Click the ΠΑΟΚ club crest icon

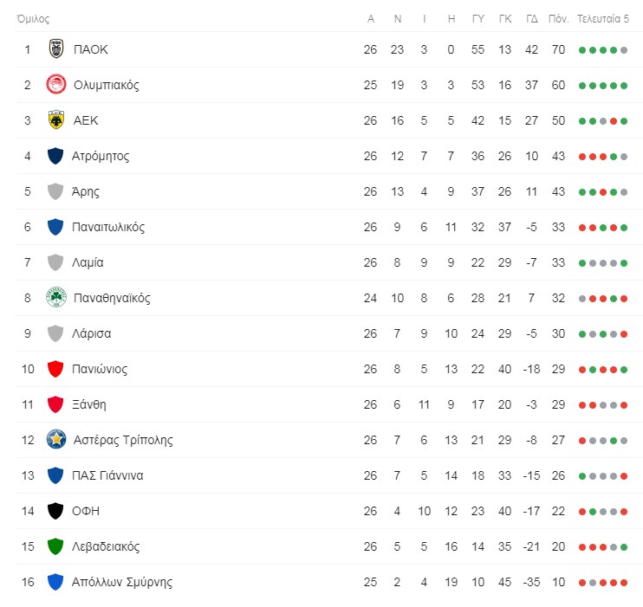(55, 49)
